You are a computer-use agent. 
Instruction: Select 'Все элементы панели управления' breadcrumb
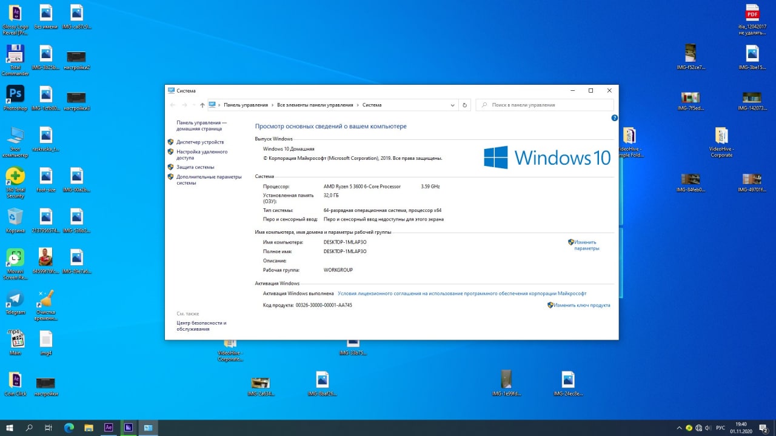pos(315,105)
